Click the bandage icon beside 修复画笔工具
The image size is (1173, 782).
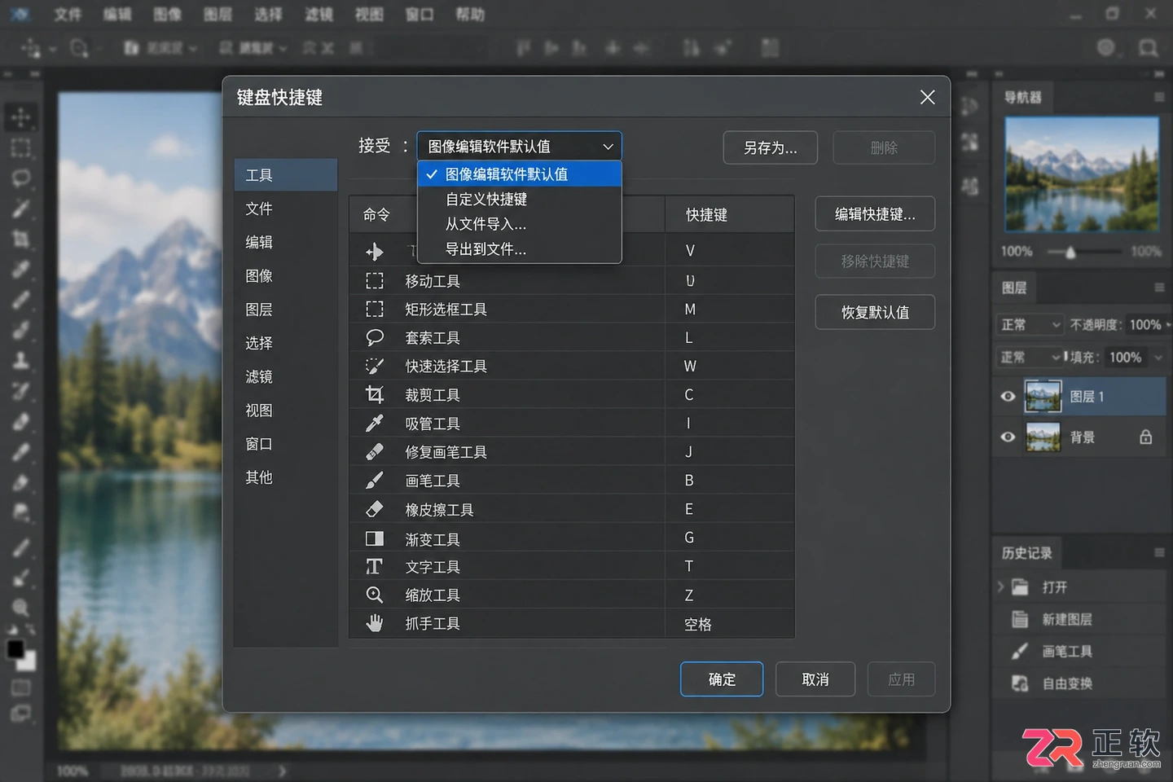(375, 452)
